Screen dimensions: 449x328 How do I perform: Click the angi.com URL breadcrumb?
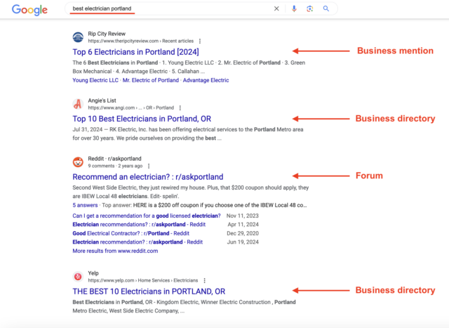[x=131, y=107]
